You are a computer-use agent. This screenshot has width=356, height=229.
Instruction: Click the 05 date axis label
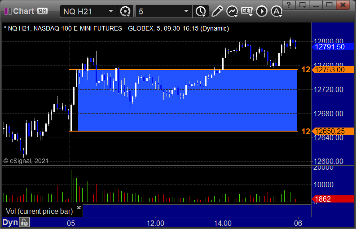71,223
